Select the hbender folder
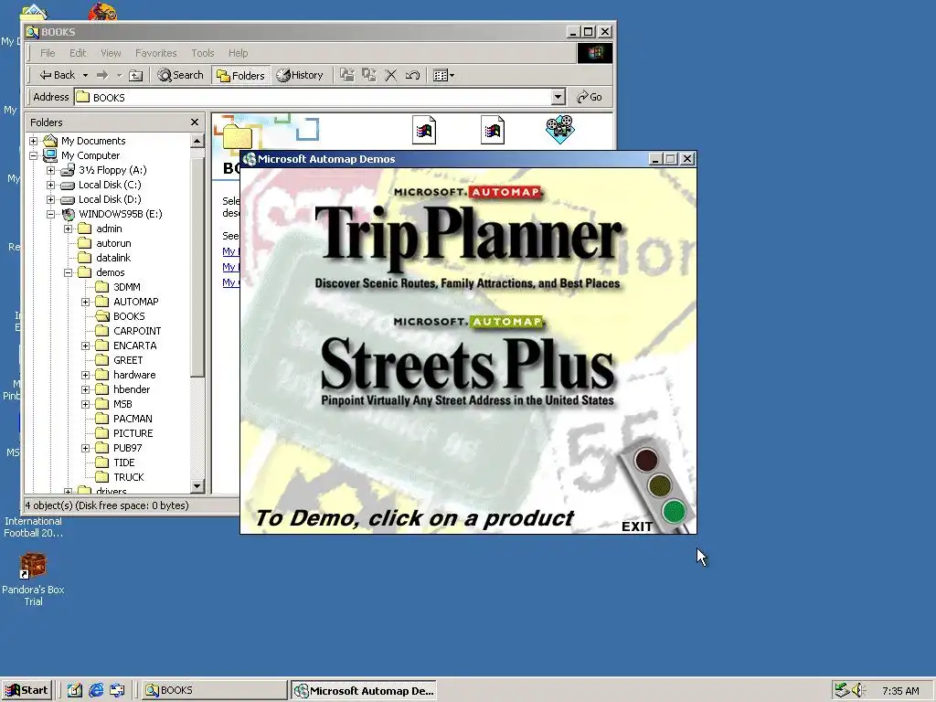The image size is (936, 702). (x=132, y=389)
